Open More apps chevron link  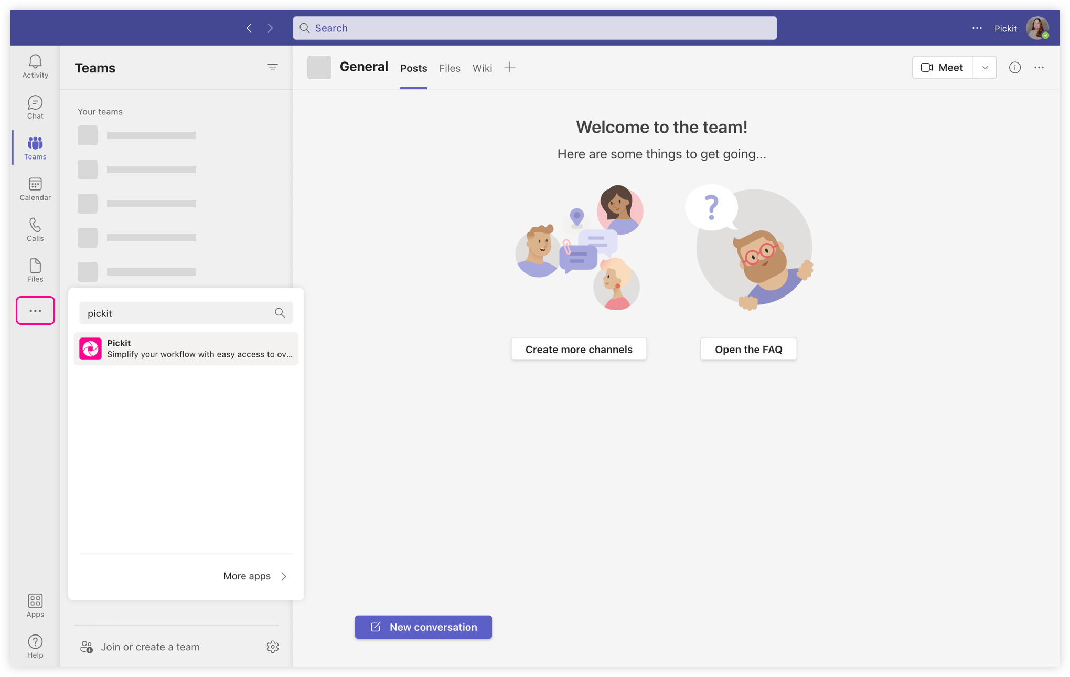[255, 576]
